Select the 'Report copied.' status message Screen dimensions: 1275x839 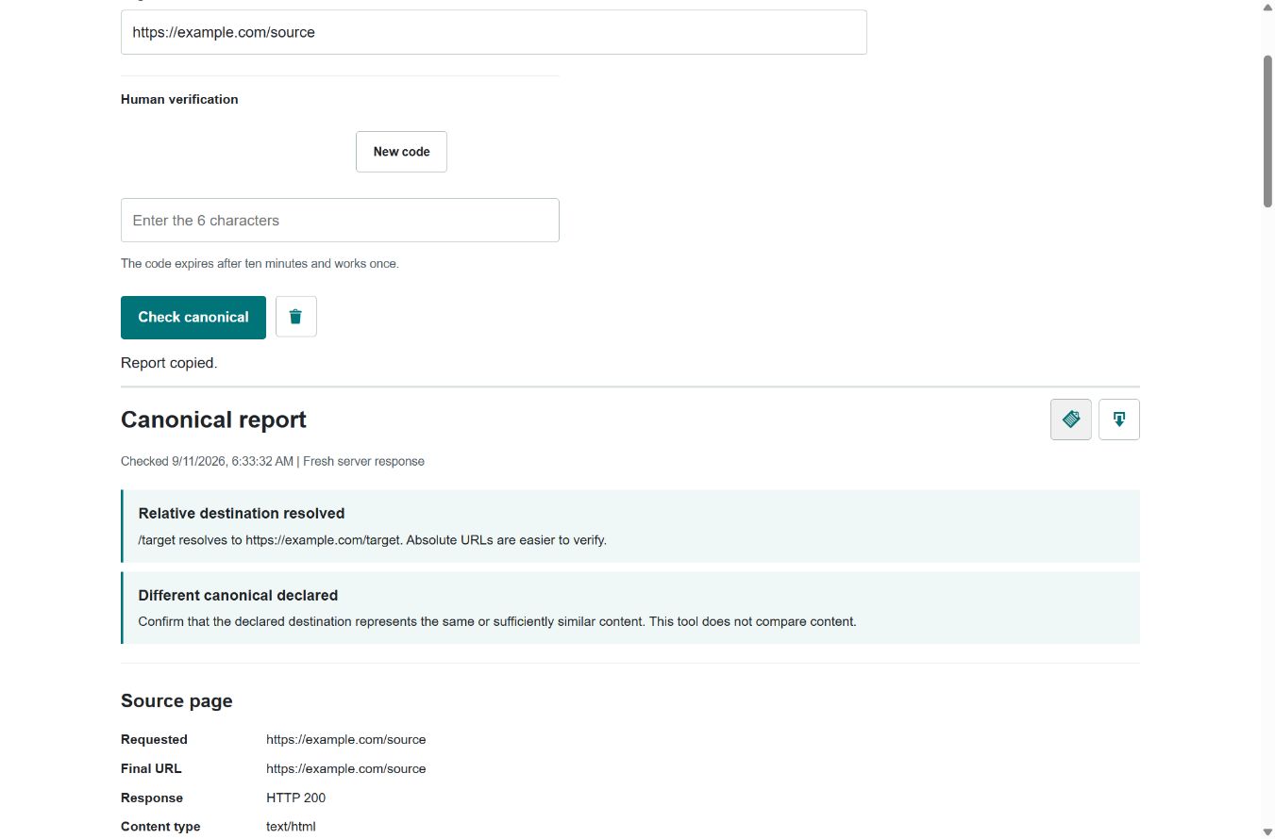click(169, 363)
